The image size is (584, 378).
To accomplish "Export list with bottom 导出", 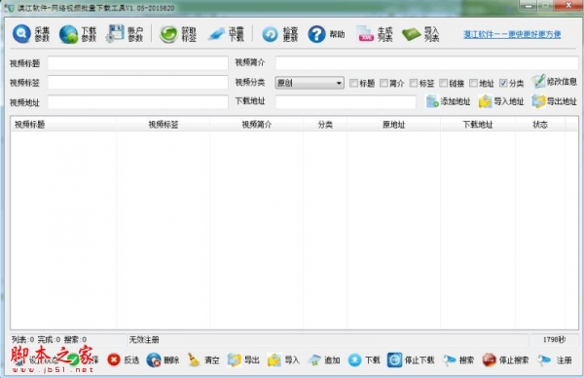I will (x=243, y=359).
